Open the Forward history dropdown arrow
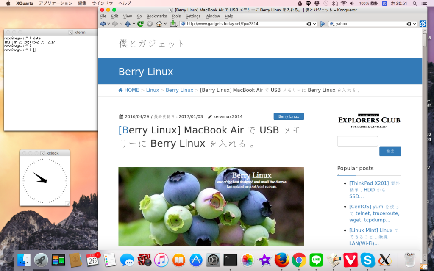Screen dimensions: 434x271 click(x=121, y=24)
